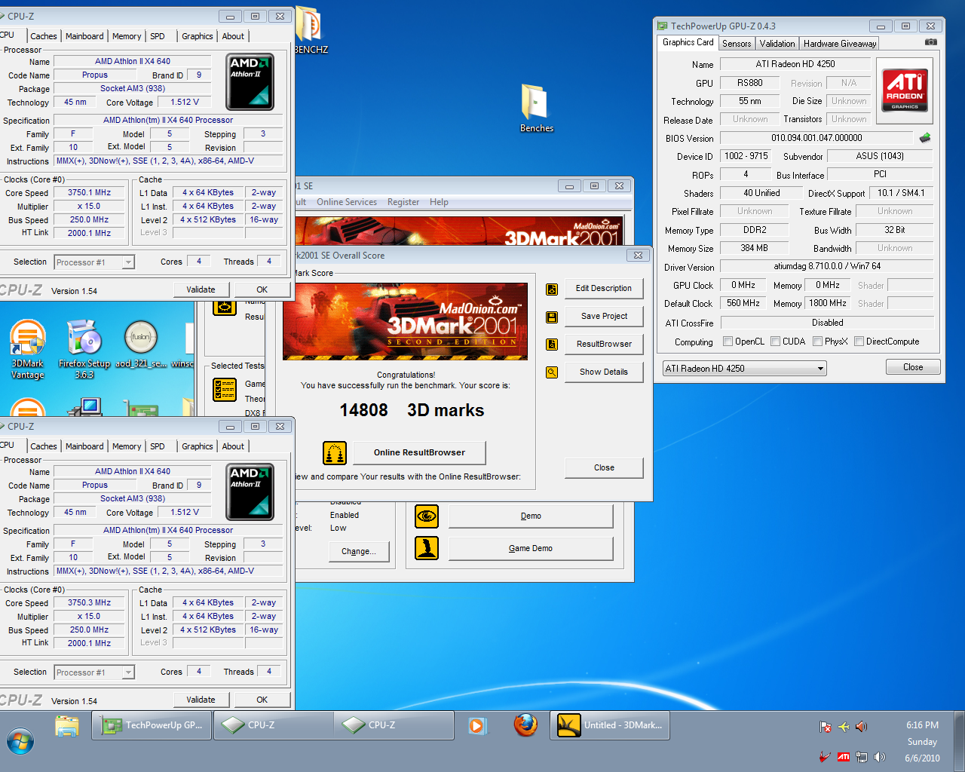Select the Firefox Setup 3.6.3 desktop icon
965x772 pixels.
point(84,348)
